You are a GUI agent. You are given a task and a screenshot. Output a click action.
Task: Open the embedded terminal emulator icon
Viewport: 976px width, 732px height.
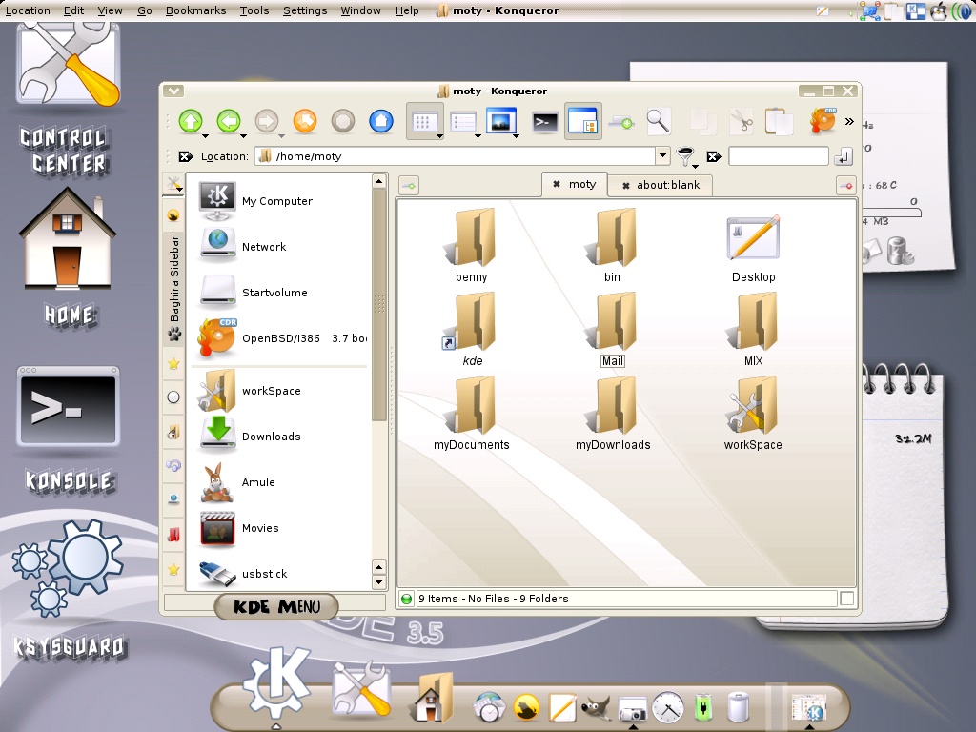click(544, 121)
